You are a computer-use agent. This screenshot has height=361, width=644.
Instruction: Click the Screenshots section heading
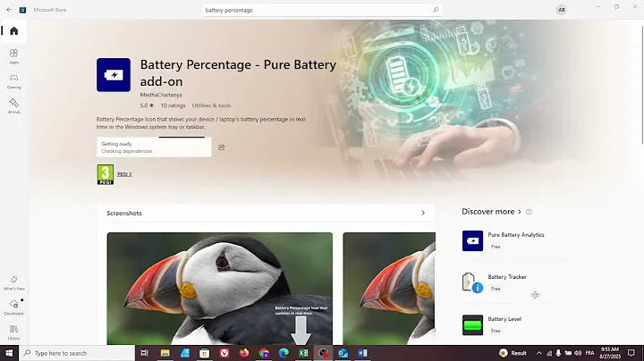(124, 214)
